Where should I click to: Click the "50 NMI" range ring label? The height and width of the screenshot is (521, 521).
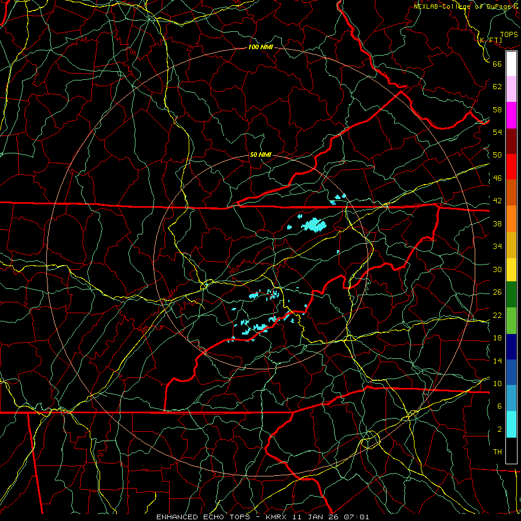pyautogui.click(x=260, y=155)
